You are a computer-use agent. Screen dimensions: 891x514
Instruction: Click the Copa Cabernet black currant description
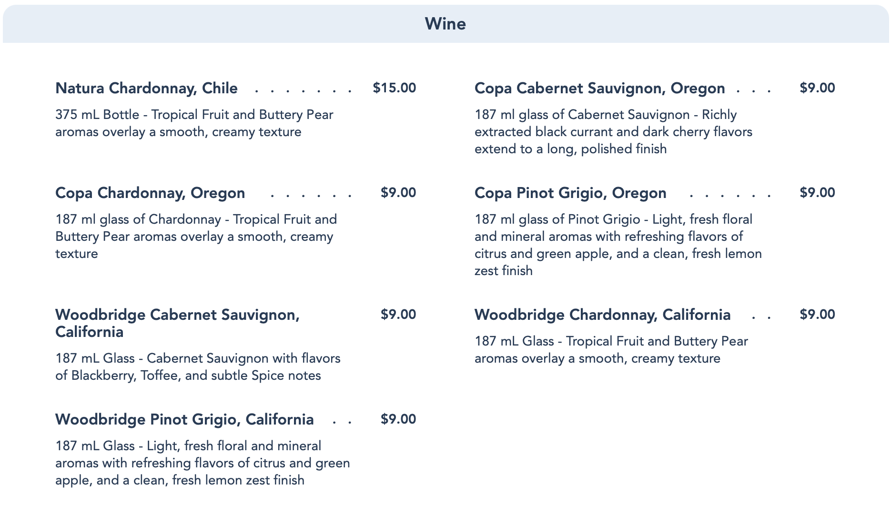coord(613,132)
